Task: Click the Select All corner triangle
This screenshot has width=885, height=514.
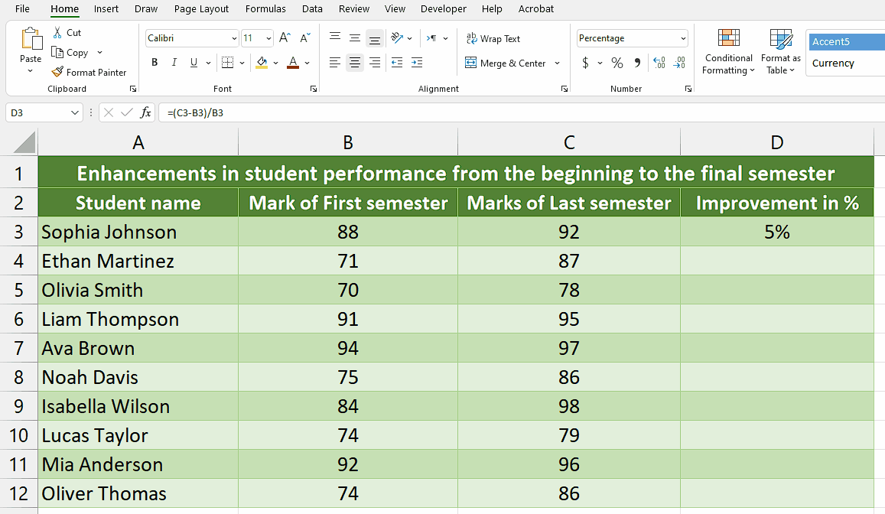Action: coord(24,142)
